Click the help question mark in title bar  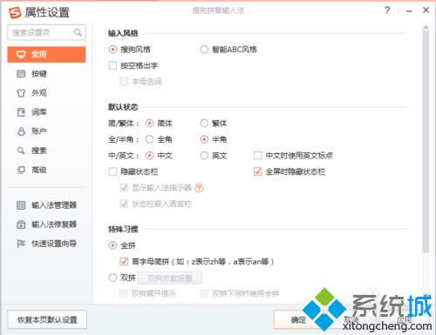pyautogui.click(x=387, y=10)
